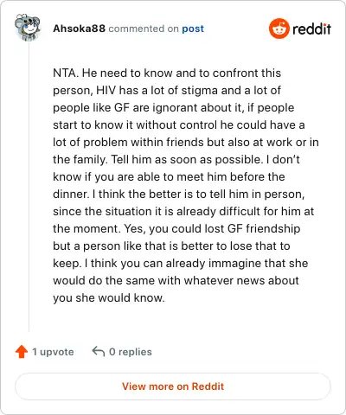The height and width of the screenshot is (415, 346).
Task: Click the vertical comment thread line
Action: click(x=29, y=186)
